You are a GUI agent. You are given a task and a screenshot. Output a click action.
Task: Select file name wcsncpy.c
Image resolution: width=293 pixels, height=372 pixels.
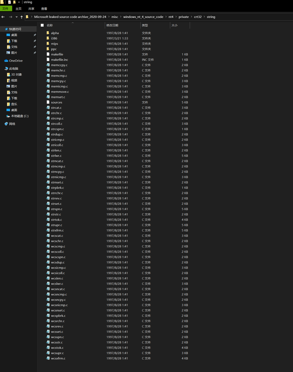click(58, 300)
